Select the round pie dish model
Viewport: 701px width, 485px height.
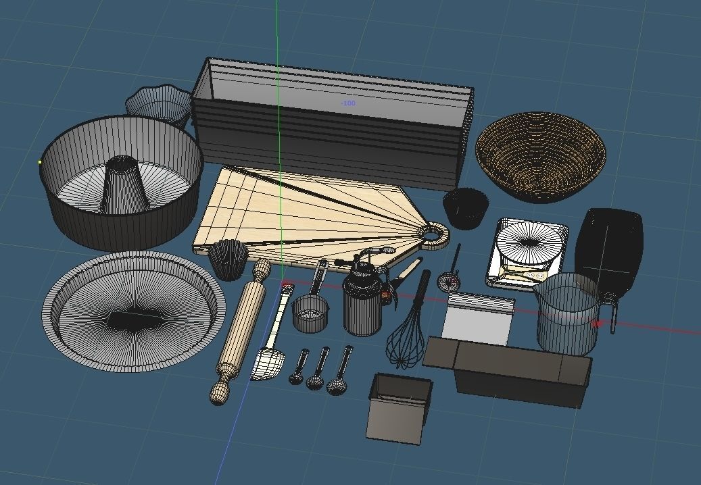[x=134, y=311]
